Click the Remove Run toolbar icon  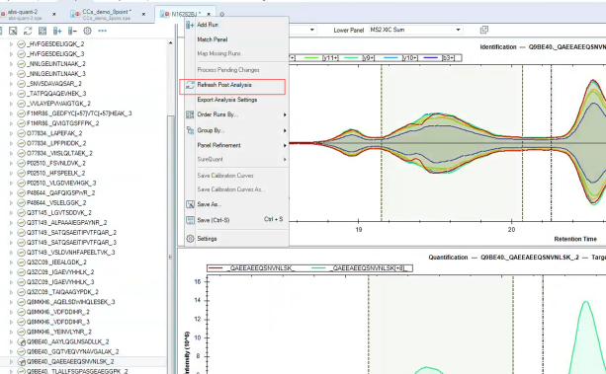point(72,31)
